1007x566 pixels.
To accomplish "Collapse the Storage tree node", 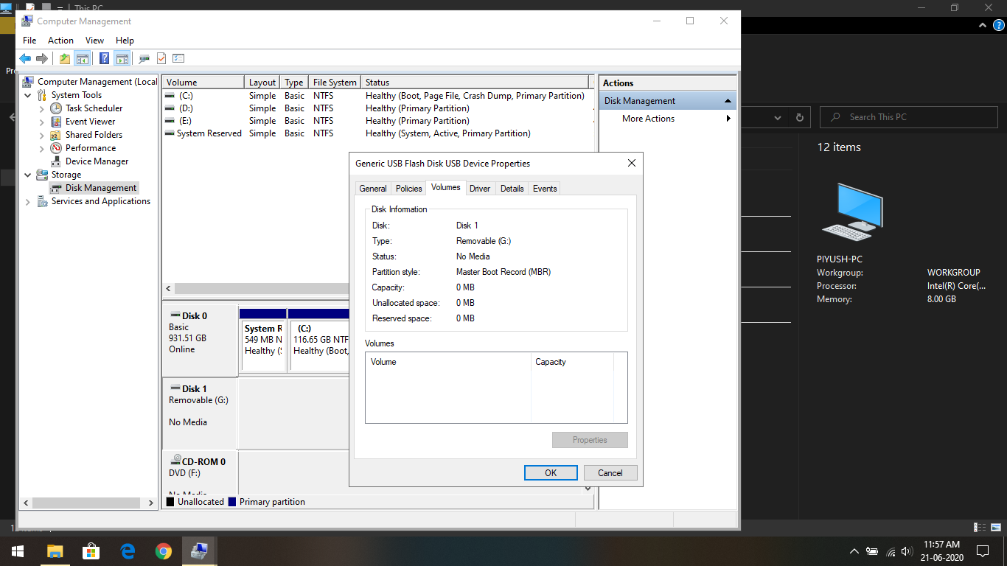I will (28, 175).
